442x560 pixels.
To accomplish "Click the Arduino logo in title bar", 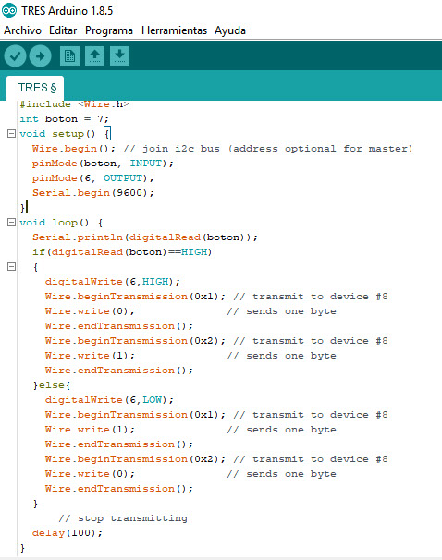I will tap(9, 10).
